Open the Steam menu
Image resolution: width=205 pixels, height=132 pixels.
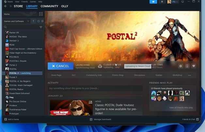pyautogui.click(x=10, y=2)
